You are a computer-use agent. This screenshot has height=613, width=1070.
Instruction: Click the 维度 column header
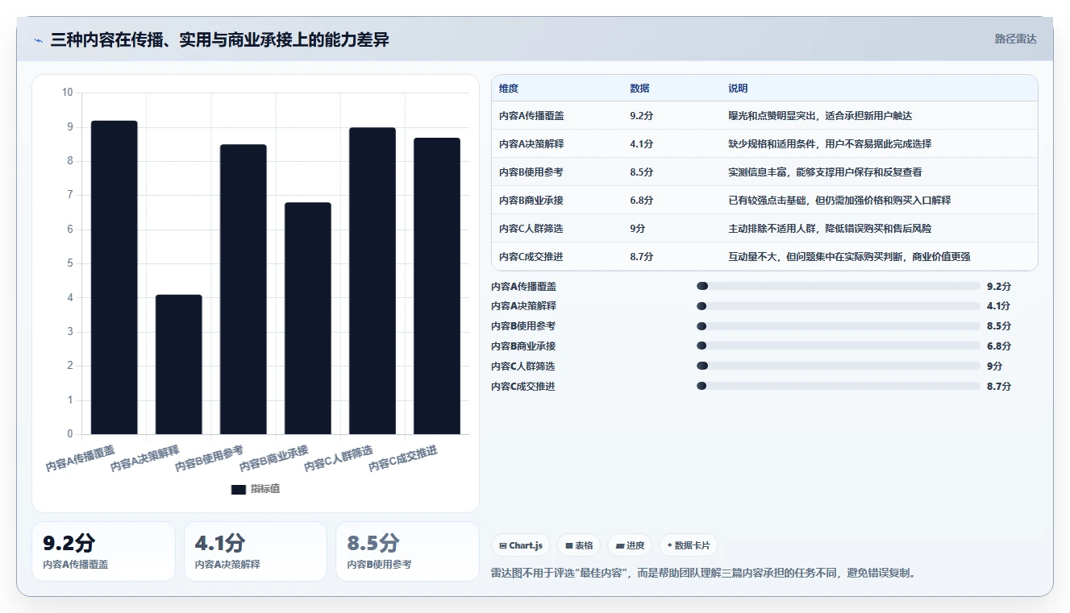509,89
